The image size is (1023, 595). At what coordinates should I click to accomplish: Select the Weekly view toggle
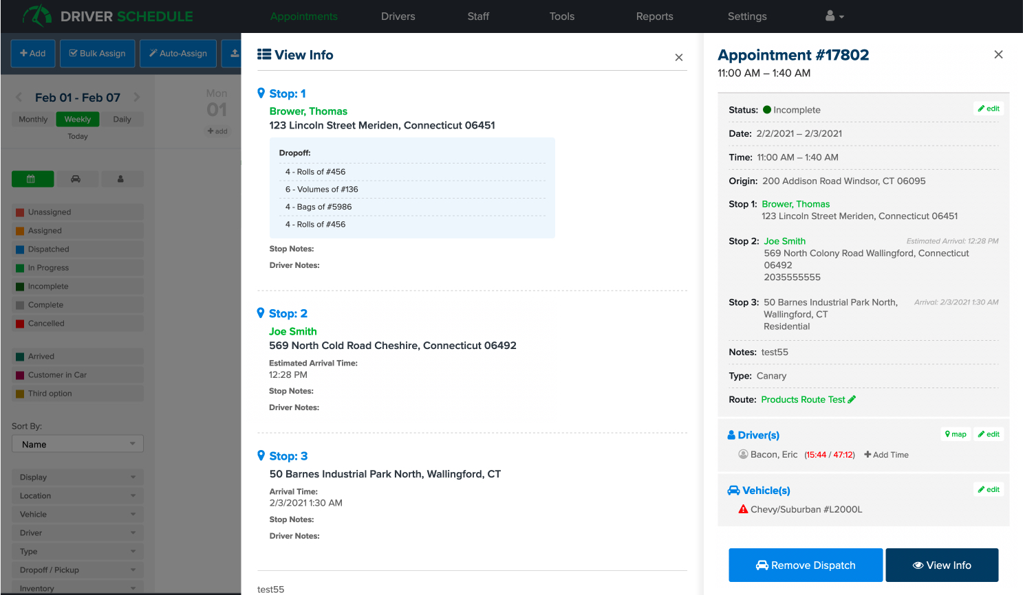[78, 120]
